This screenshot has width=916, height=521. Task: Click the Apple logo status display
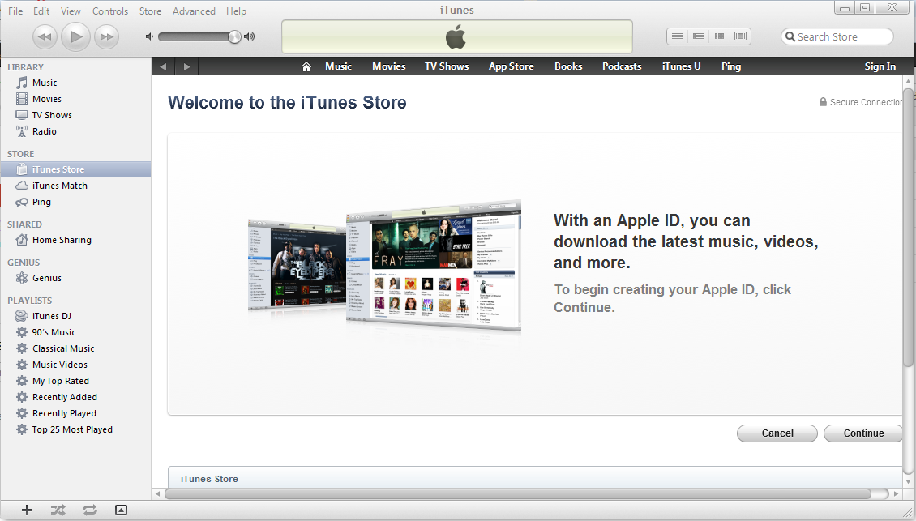click(457, 36)
